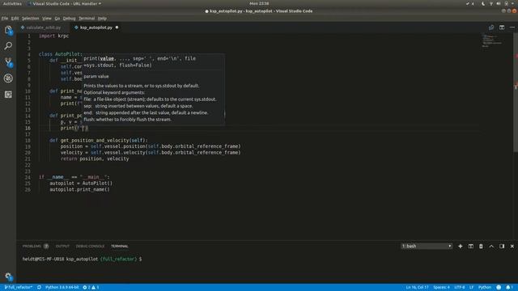The height and width of the screenshot is (291, 518).
Task: Open editor More Actions ellipsis menu
Action: (512, 27)
